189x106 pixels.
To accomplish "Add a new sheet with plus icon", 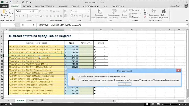I will (42, 100).
